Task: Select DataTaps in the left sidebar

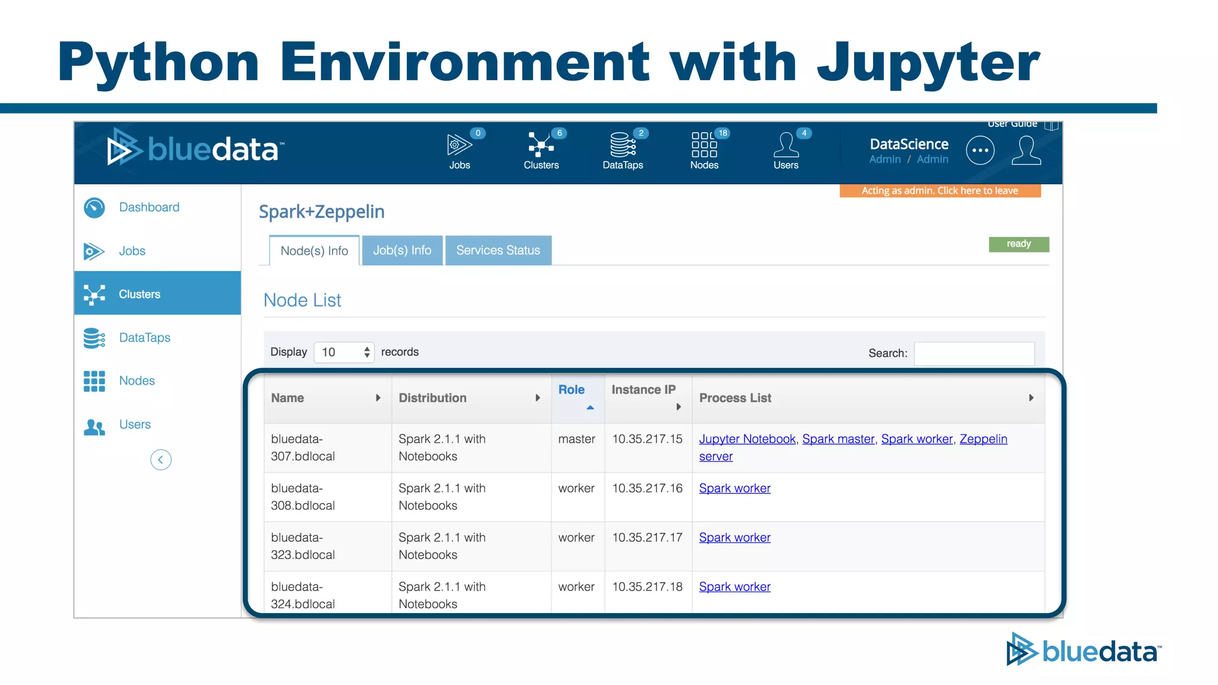Action: click(145, 338)
